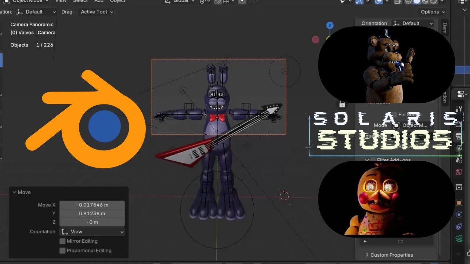470x264 pixels.
Task: Toggle the viewport overlays icon in the header
Action: 378,1
